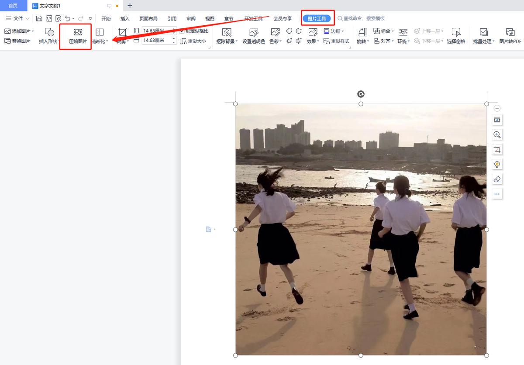Viewport: 524px width, 365px height.
Task: Click the 添加图片 button
Action: 19,31
